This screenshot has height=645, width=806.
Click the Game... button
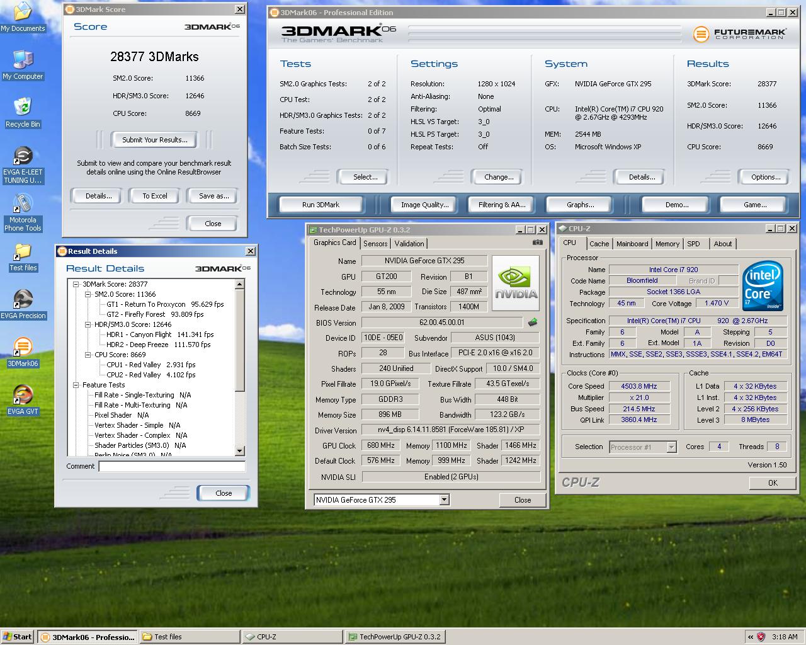pyautogui.click(x=755, y=205)
